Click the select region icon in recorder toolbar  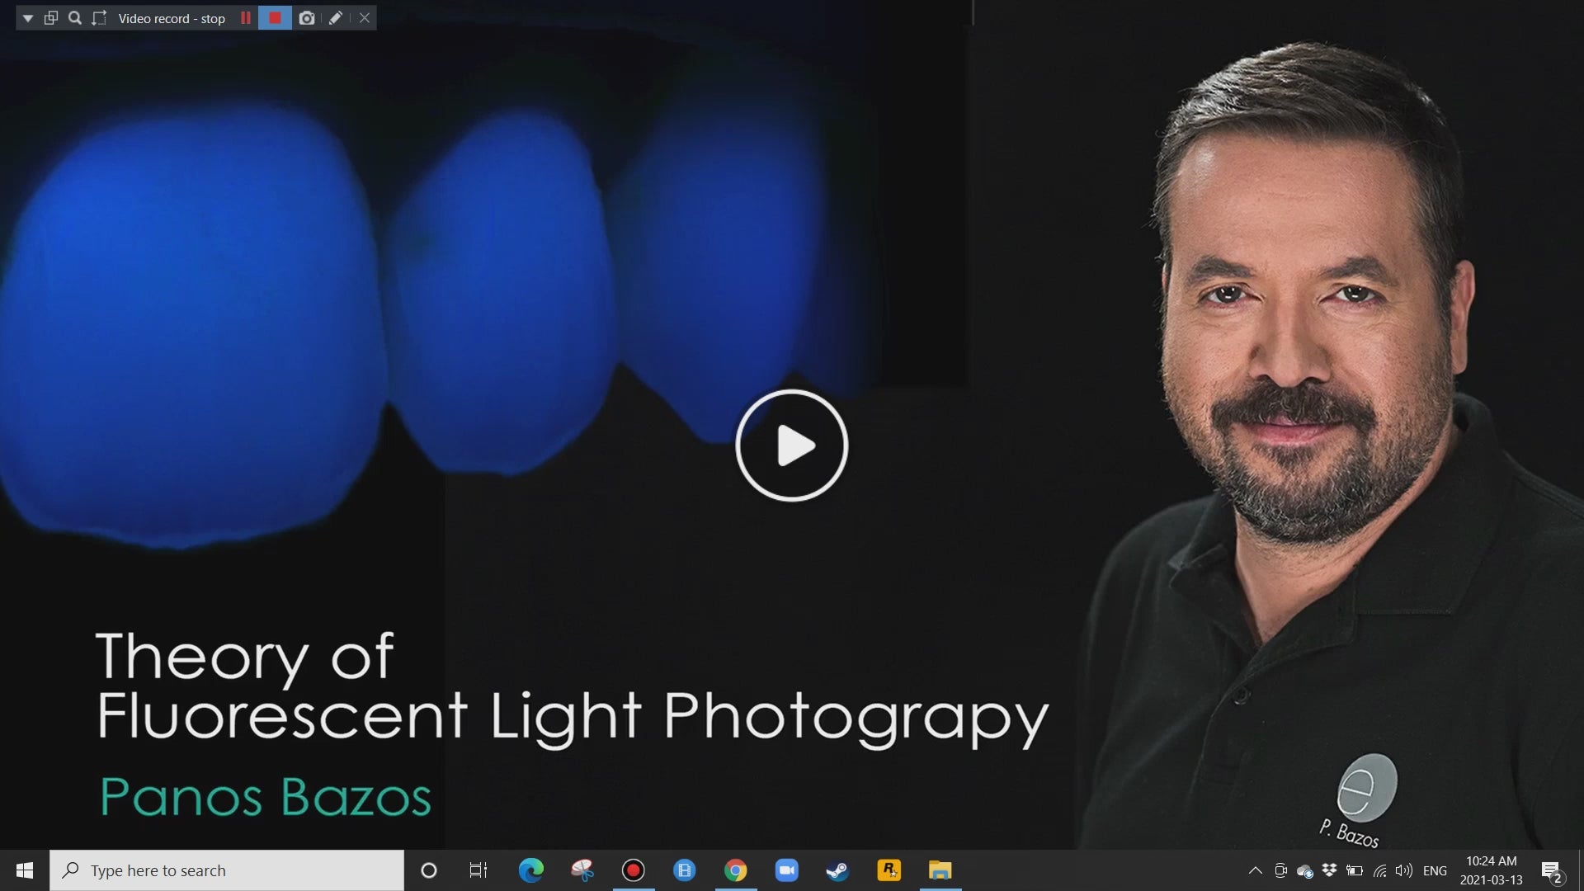pos(99,18)
